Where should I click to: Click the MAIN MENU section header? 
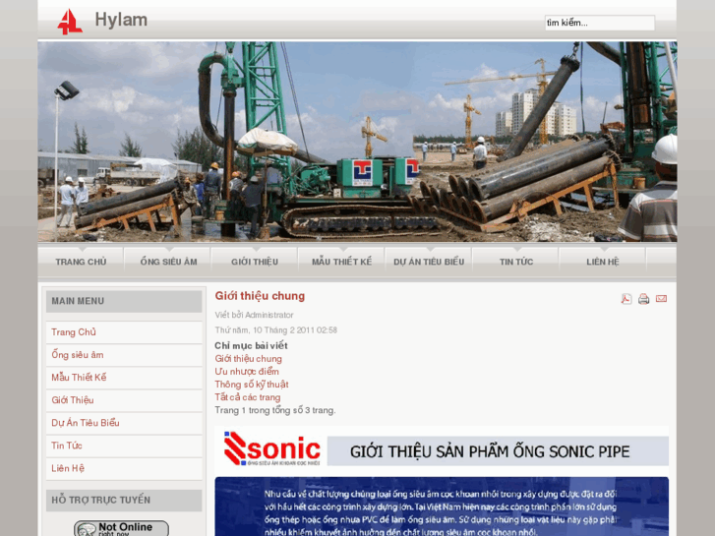click(x=124, y=301)
